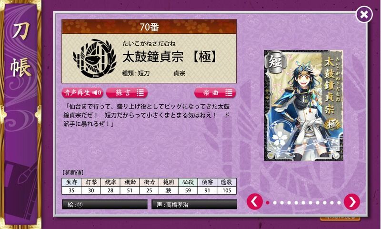Click the 生存 stat column header

click(x=71, y=182)
